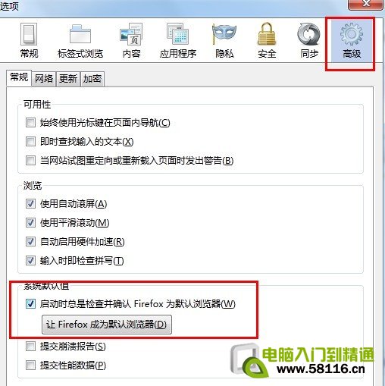Select the 内容 (Content) icon
The height and width of the screenshot is (386, 385).
click(131, 40)
